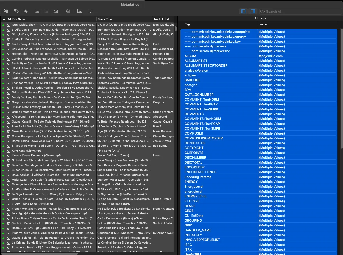Screen dimensions: 343x255
Task: Select the ENCODEDBY tag row
Action: [x=259, y=167]
